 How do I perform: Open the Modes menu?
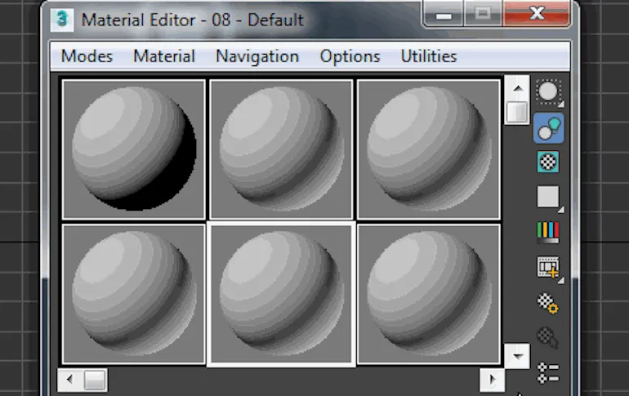(x=87, y=56)
